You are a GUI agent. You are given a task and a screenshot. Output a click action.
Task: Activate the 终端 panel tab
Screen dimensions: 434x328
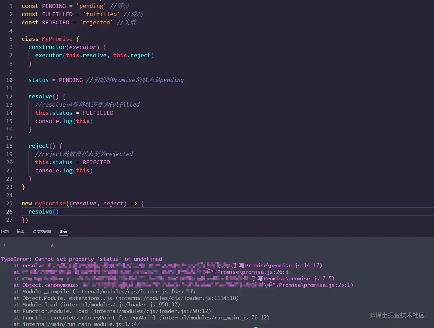(64, 231)
